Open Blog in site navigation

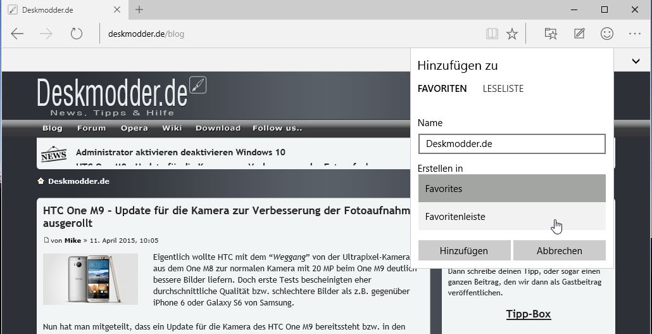[53, 128]
